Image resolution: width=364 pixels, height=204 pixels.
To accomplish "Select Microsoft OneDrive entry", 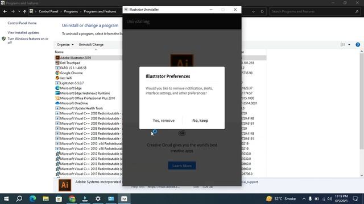I will click(x=74, y=103).
